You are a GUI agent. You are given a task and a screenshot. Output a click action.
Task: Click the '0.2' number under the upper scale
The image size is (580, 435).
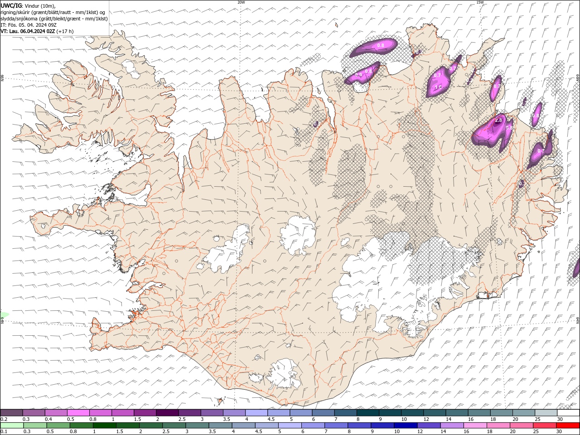4,419
